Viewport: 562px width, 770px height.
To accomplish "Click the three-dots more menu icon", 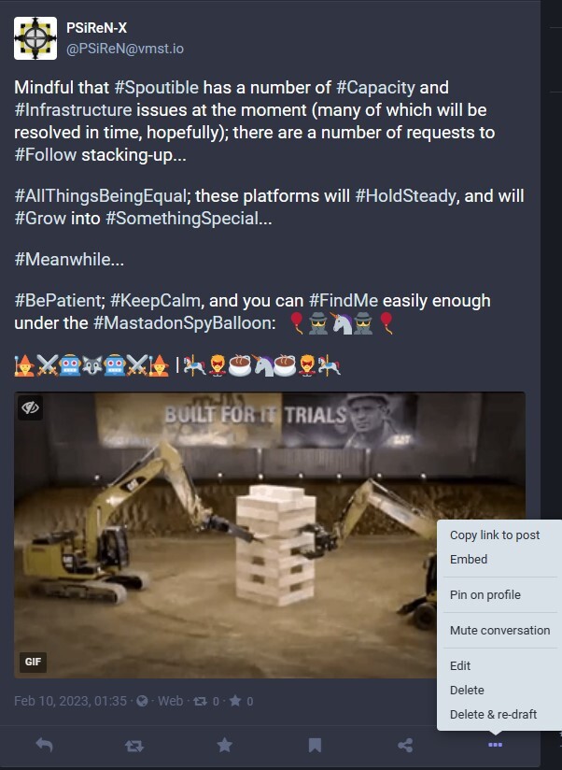I will [496, 745].
